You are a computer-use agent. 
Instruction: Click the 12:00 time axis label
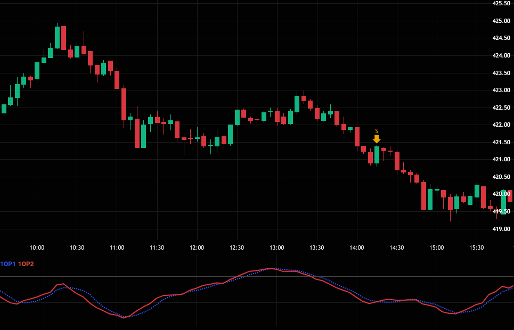(x=197, y=247)
